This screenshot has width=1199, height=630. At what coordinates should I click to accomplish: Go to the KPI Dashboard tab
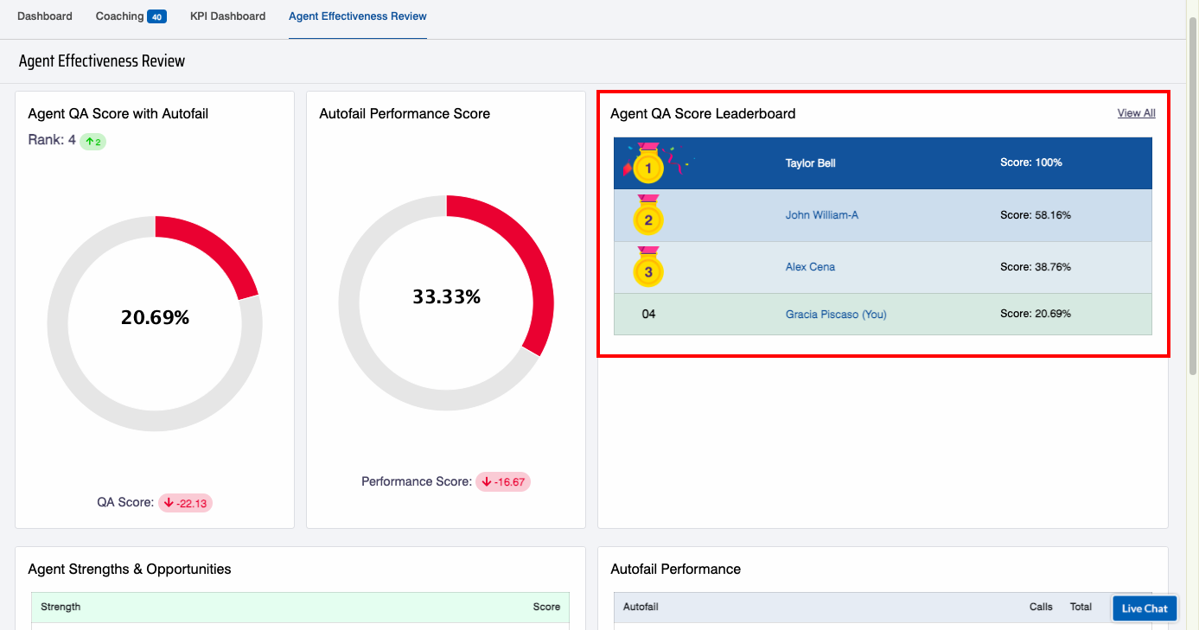[x=227, y=16]
